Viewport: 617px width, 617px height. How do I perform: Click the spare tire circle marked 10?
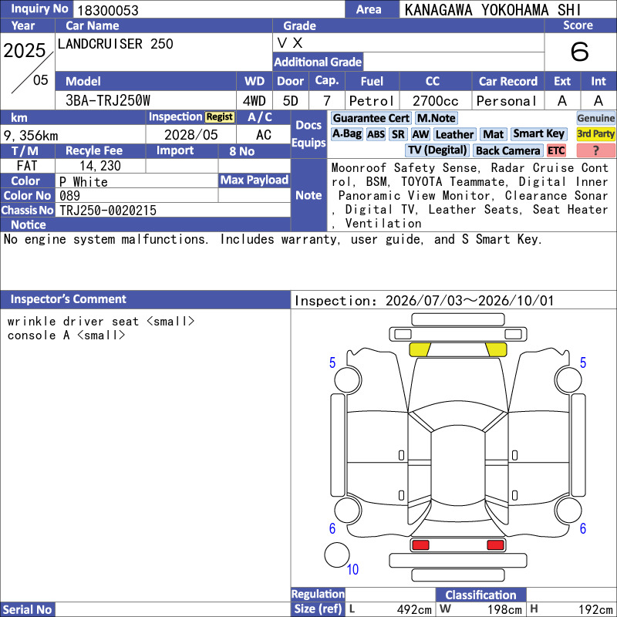[x=337, y=555]
